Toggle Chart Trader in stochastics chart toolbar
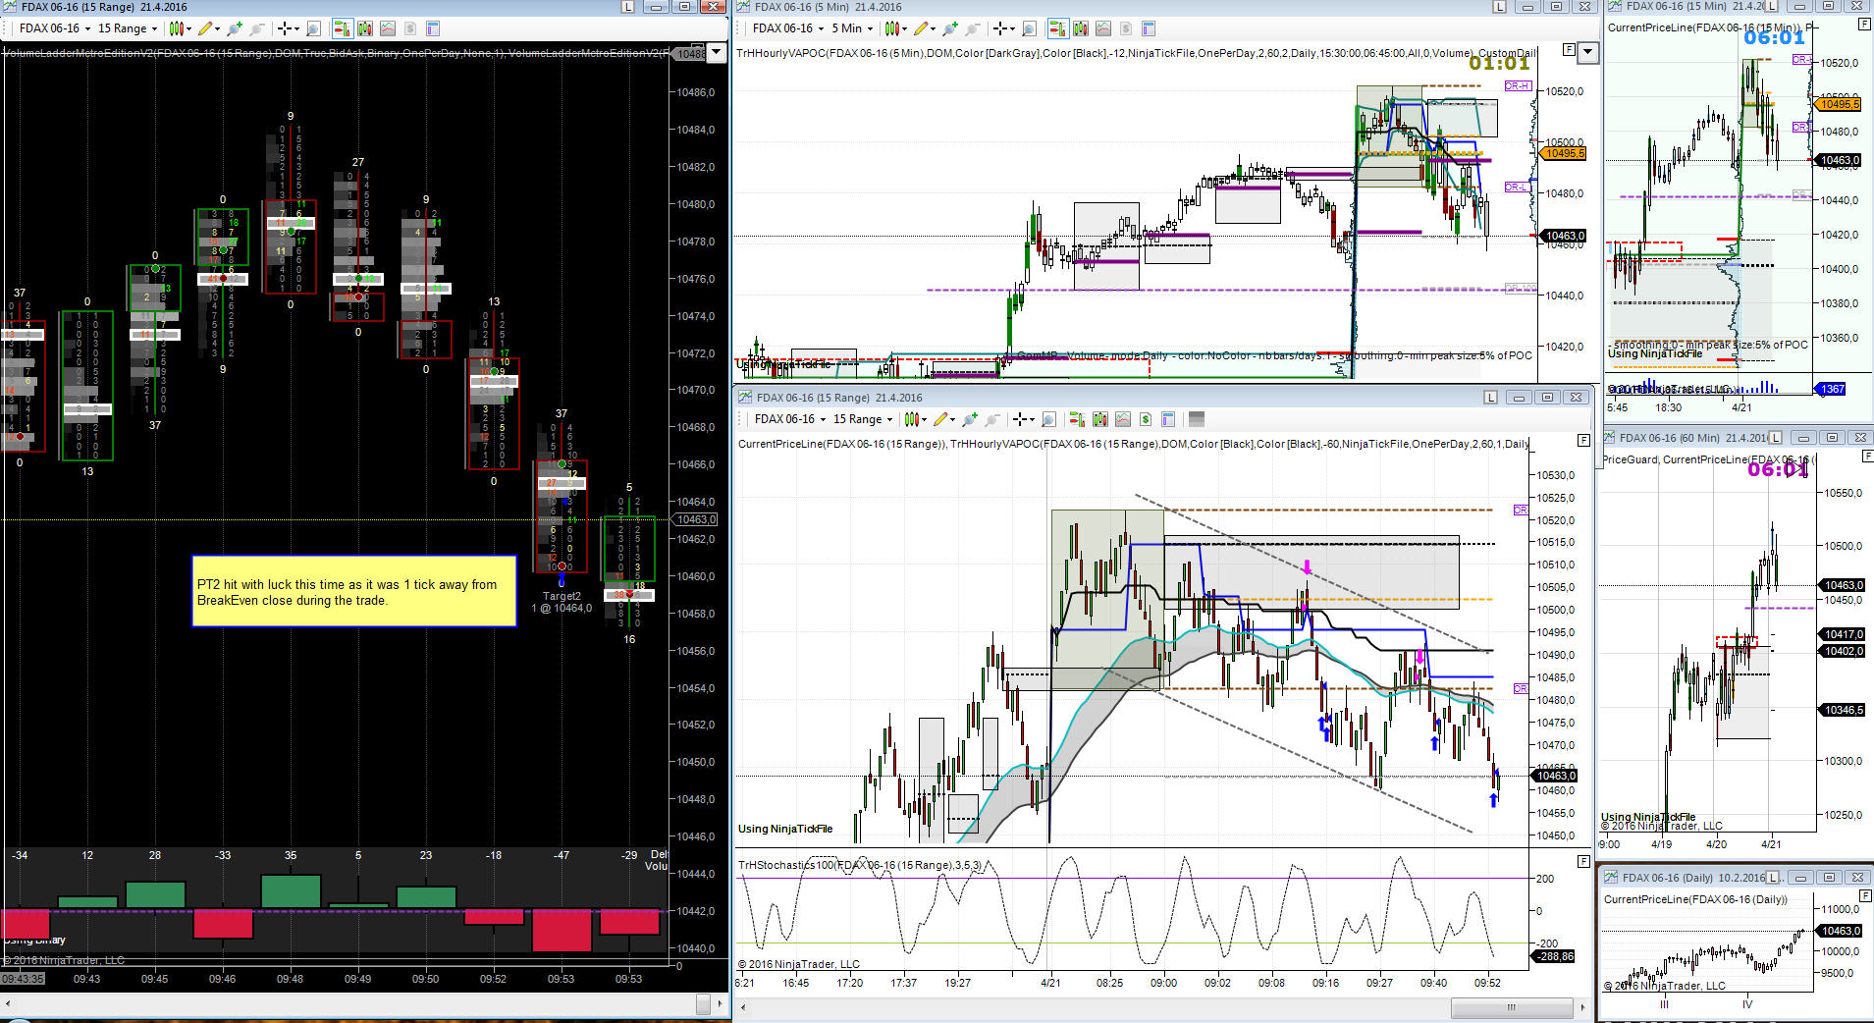 point(1077,419)
